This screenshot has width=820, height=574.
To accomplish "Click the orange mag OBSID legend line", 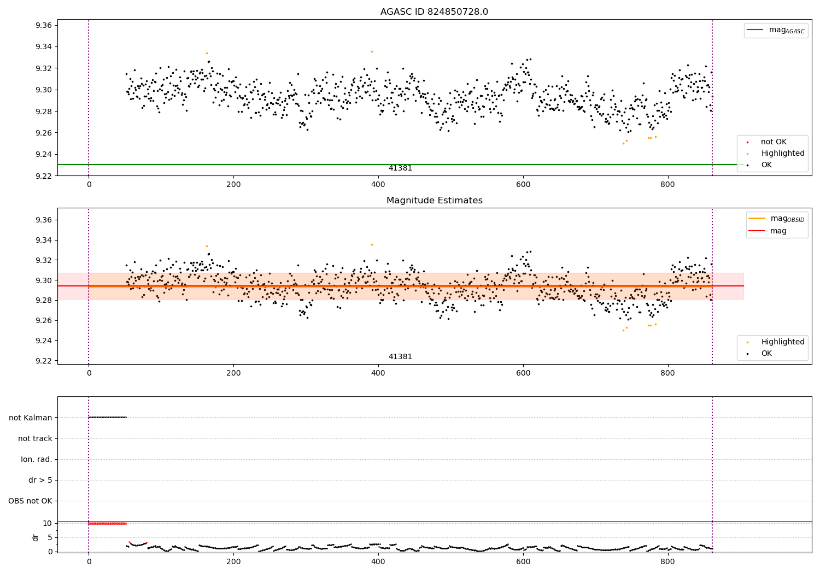I will pyautogui.click(x=757, y=219).
